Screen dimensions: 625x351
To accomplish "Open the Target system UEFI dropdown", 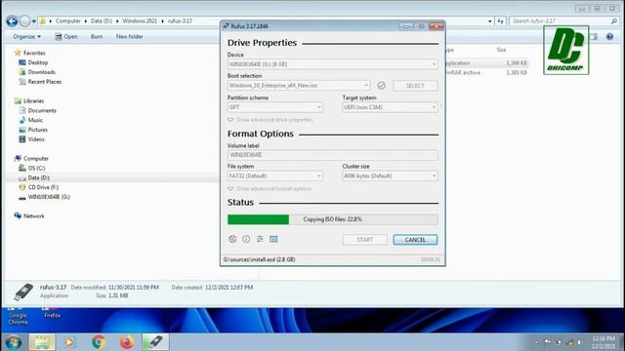I will [x=390, y=107].
